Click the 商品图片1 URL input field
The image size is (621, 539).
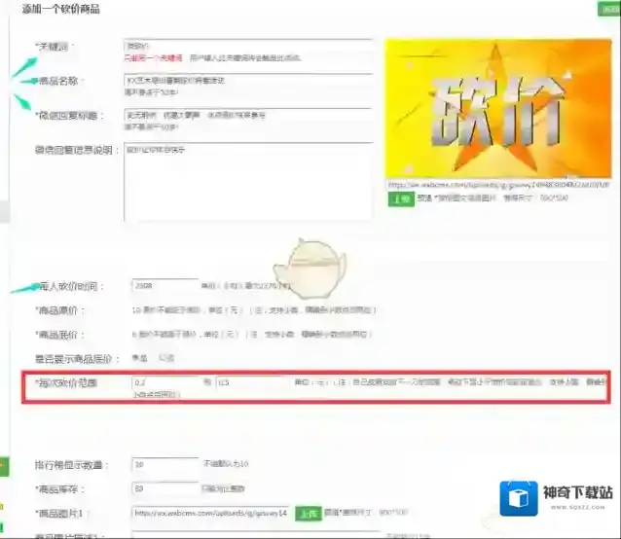point(209,512)
